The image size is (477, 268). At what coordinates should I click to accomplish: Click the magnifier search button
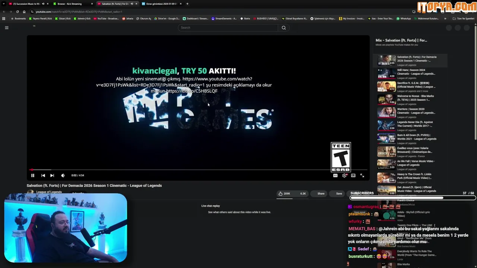pos(284,28)
